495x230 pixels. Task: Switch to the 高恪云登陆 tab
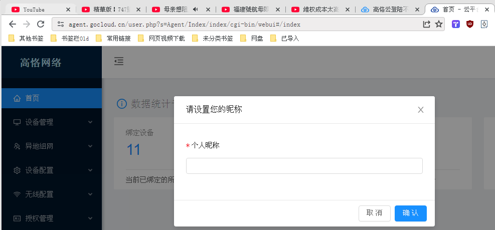pyautogui.click(x=390, y=10)
